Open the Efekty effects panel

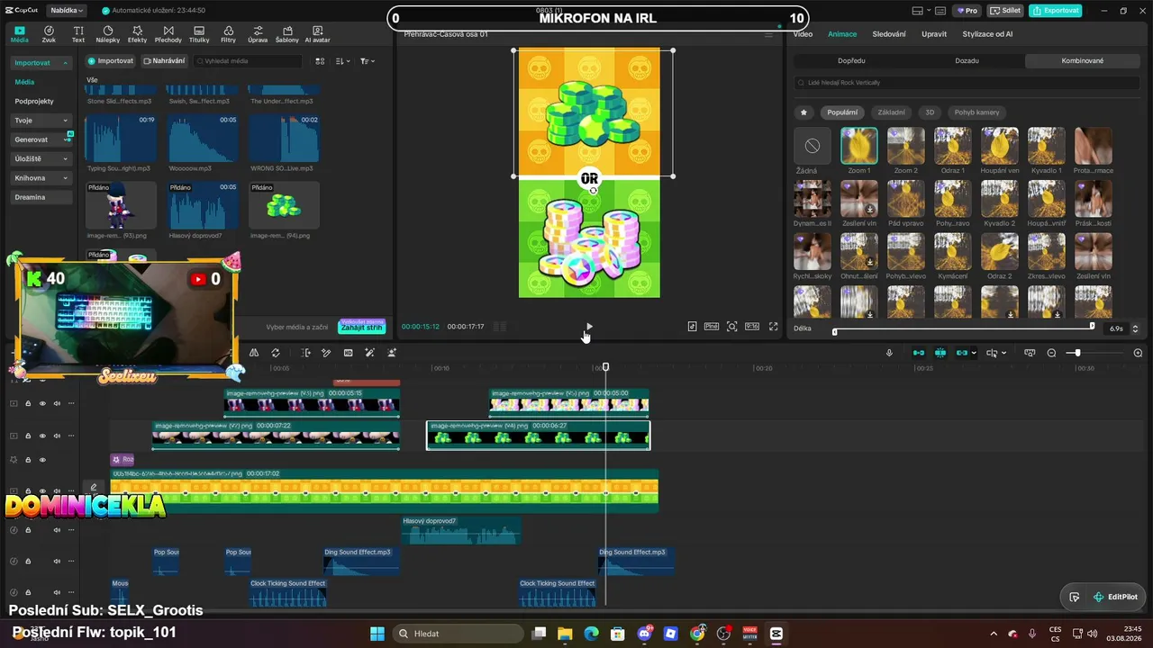(137, 34)
